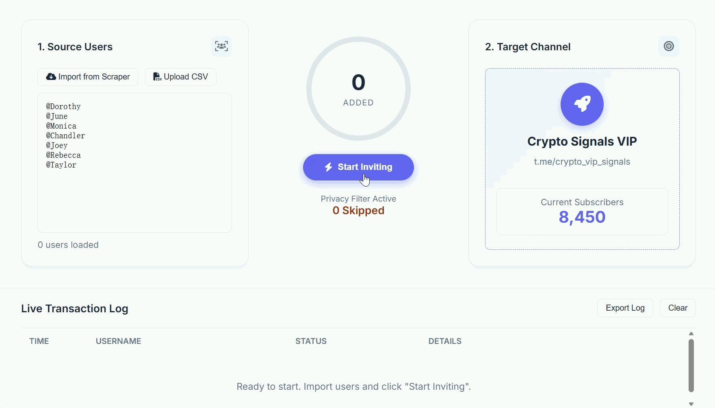Image resolution: width=715 pixels, height=408 pixels.
Task: Click Upload CSV
Action: [x=180, y=77]
